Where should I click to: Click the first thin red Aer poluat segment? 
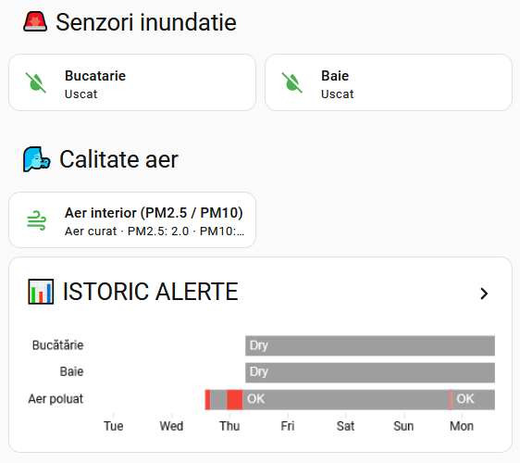pos(207,400)
